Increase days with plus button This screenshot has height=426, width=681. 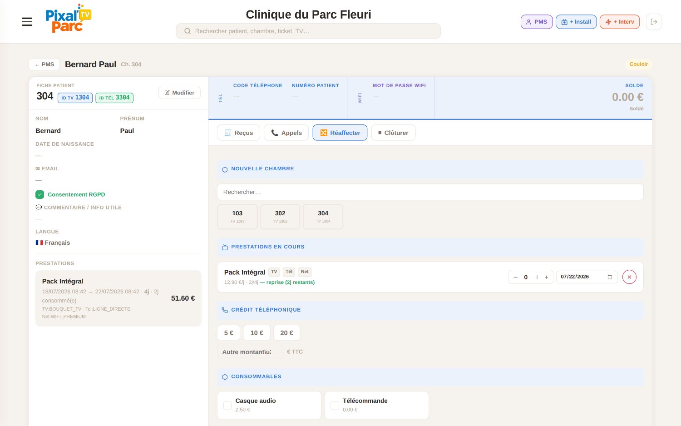pos(546,277)
